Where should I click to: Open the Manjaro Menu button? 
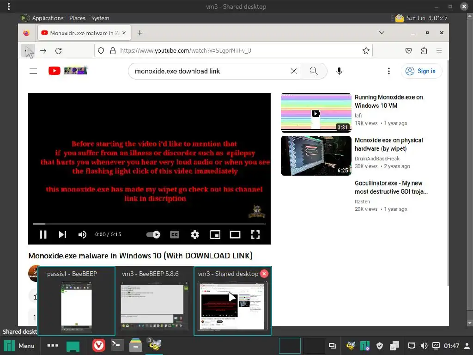(x=18, y=346)
